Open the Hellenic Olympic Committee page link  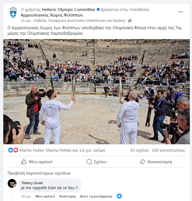[69, 10]
